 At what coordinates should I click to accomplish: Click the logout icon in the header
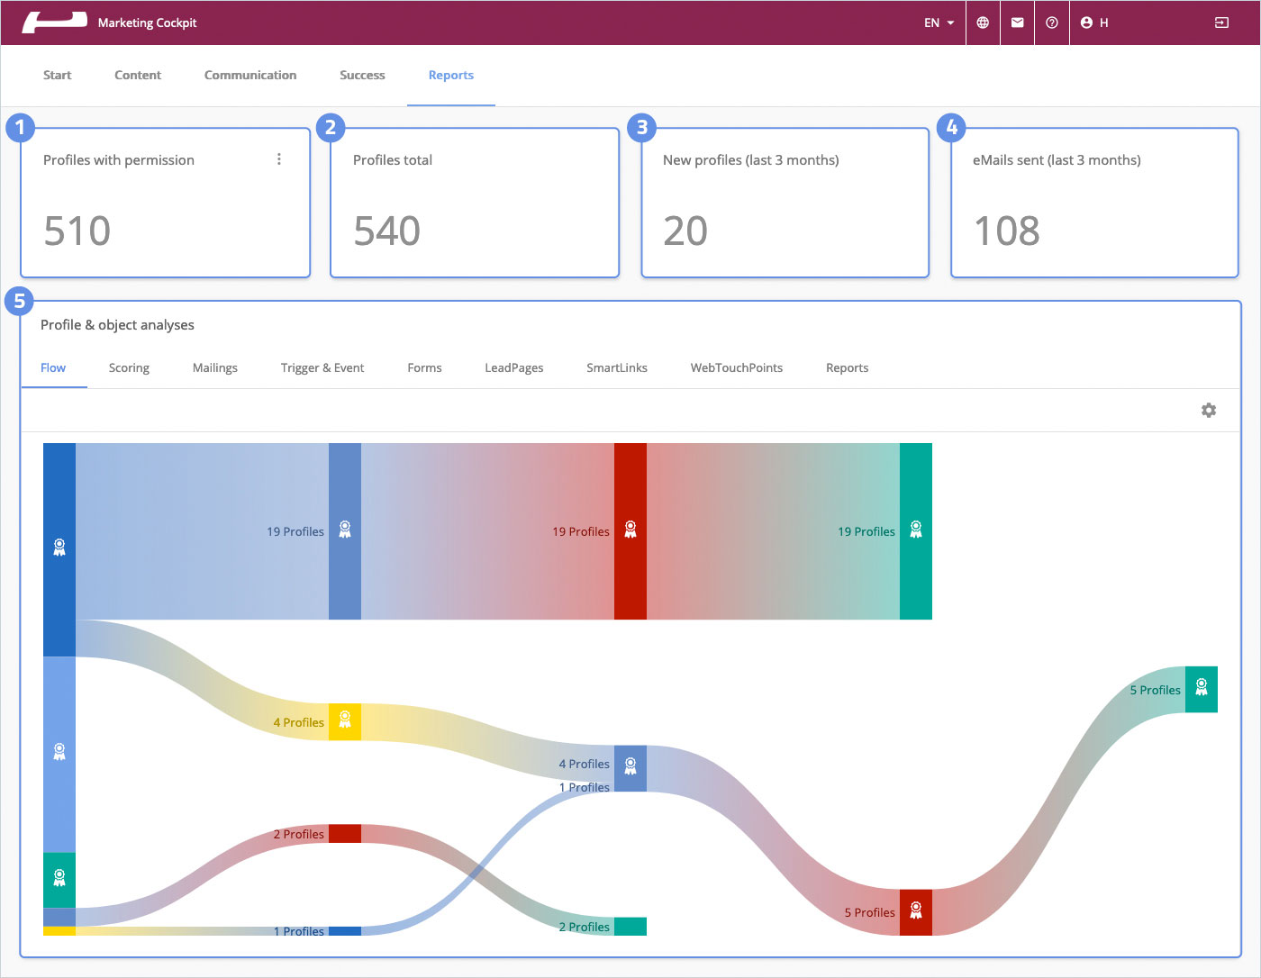coord(1221,23)
